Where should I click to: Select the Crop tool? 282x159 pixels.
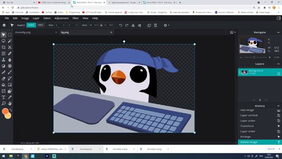[4, 47]
